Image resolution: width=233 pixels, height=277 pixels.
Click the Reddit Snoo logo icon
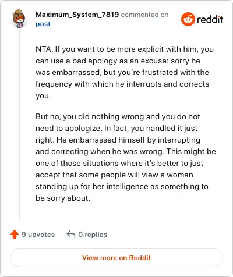(188, 19)
